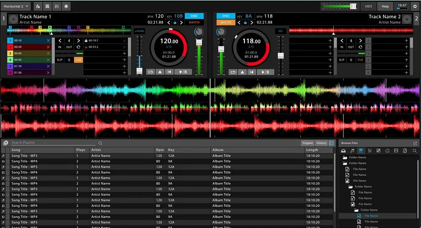Shift deck 1 key up with right arrow
Screen dimensions: 421x228
pyautogui.click(x=181, y=23)
